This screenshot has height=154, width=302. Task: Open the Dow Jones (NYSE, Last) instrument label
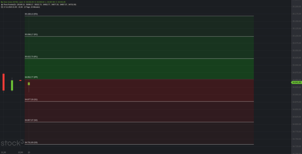click(13, 2)
